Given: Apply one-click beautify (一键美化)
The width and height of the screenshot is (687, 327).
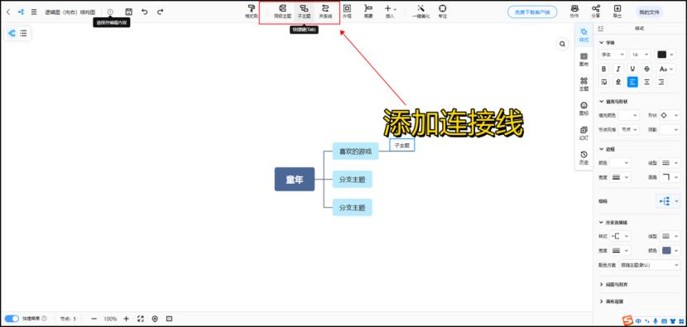Looking at the screenshot, I should 421,12.
